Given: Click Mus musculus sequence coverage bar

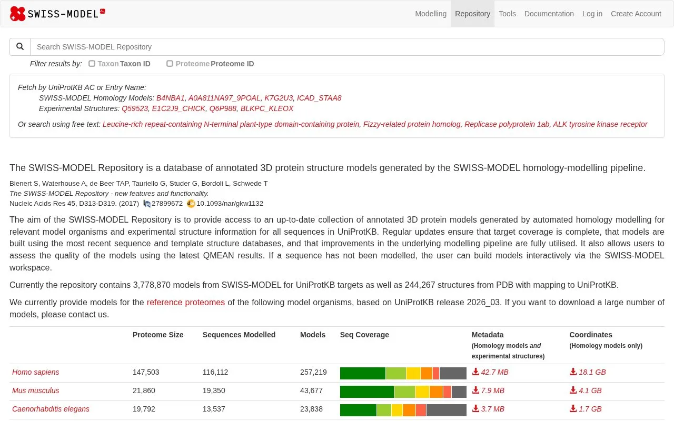Looking at the screenshot, I should pyautogui.click(x=403, y=392).
